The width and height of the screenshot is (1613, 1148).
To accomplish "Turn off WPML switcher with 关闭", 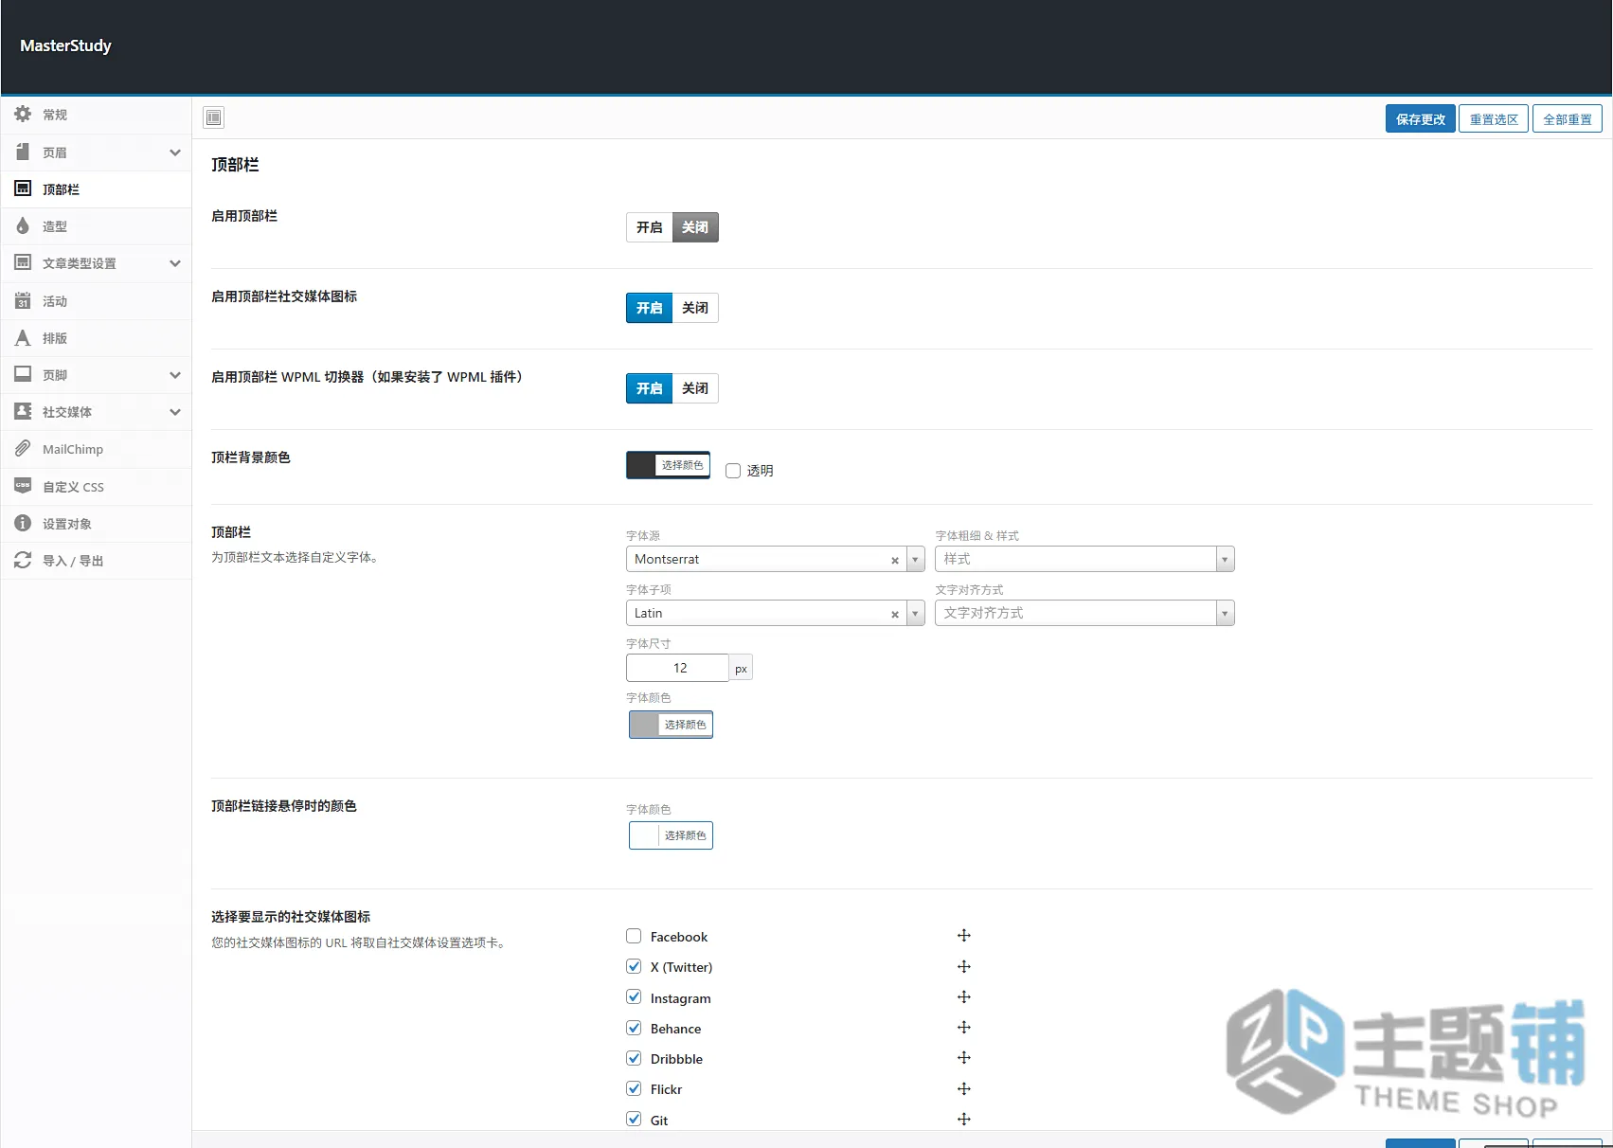I will tap(695, 388).
